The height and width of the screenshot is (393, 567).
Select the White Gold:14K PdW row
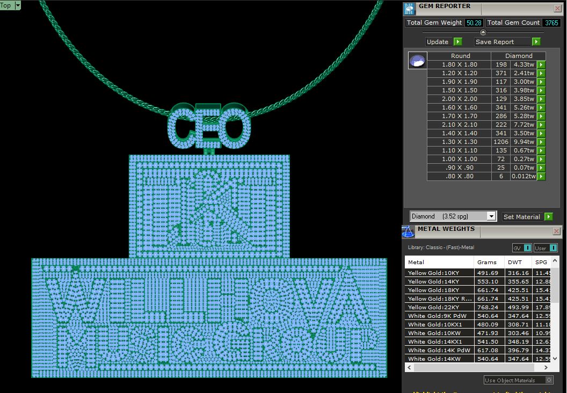point(478,351)
